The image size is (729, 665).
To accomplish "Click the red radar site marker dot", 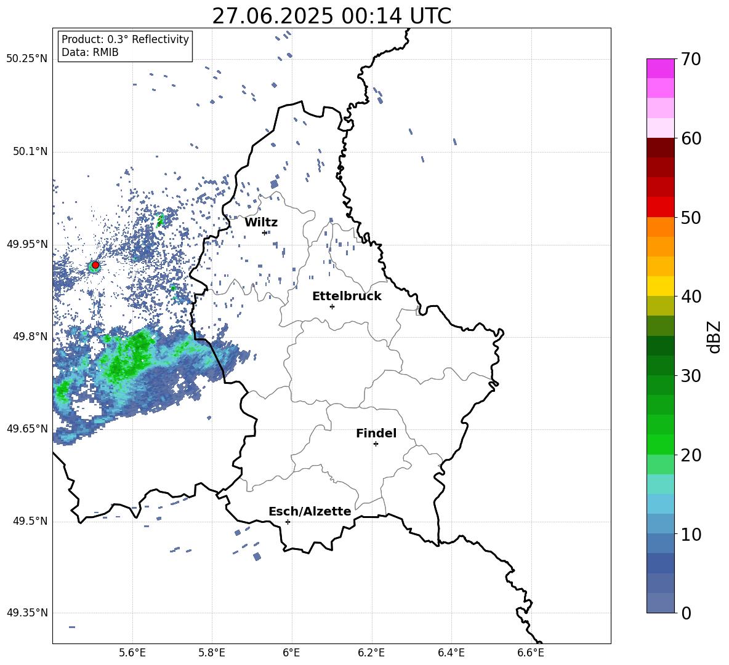I will (x=95, y=265).
